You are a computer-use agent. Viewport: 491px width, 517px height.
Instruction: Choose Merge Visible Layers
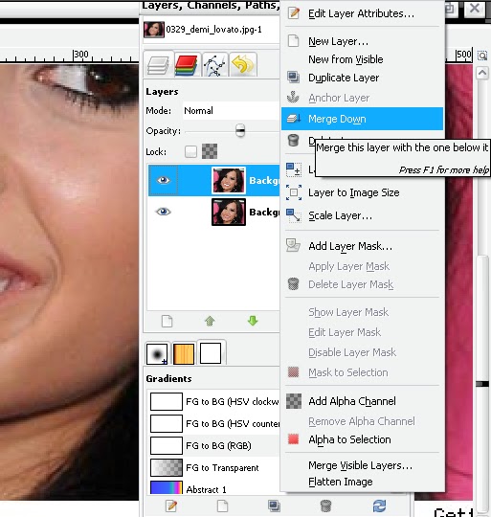coord(362,465)
